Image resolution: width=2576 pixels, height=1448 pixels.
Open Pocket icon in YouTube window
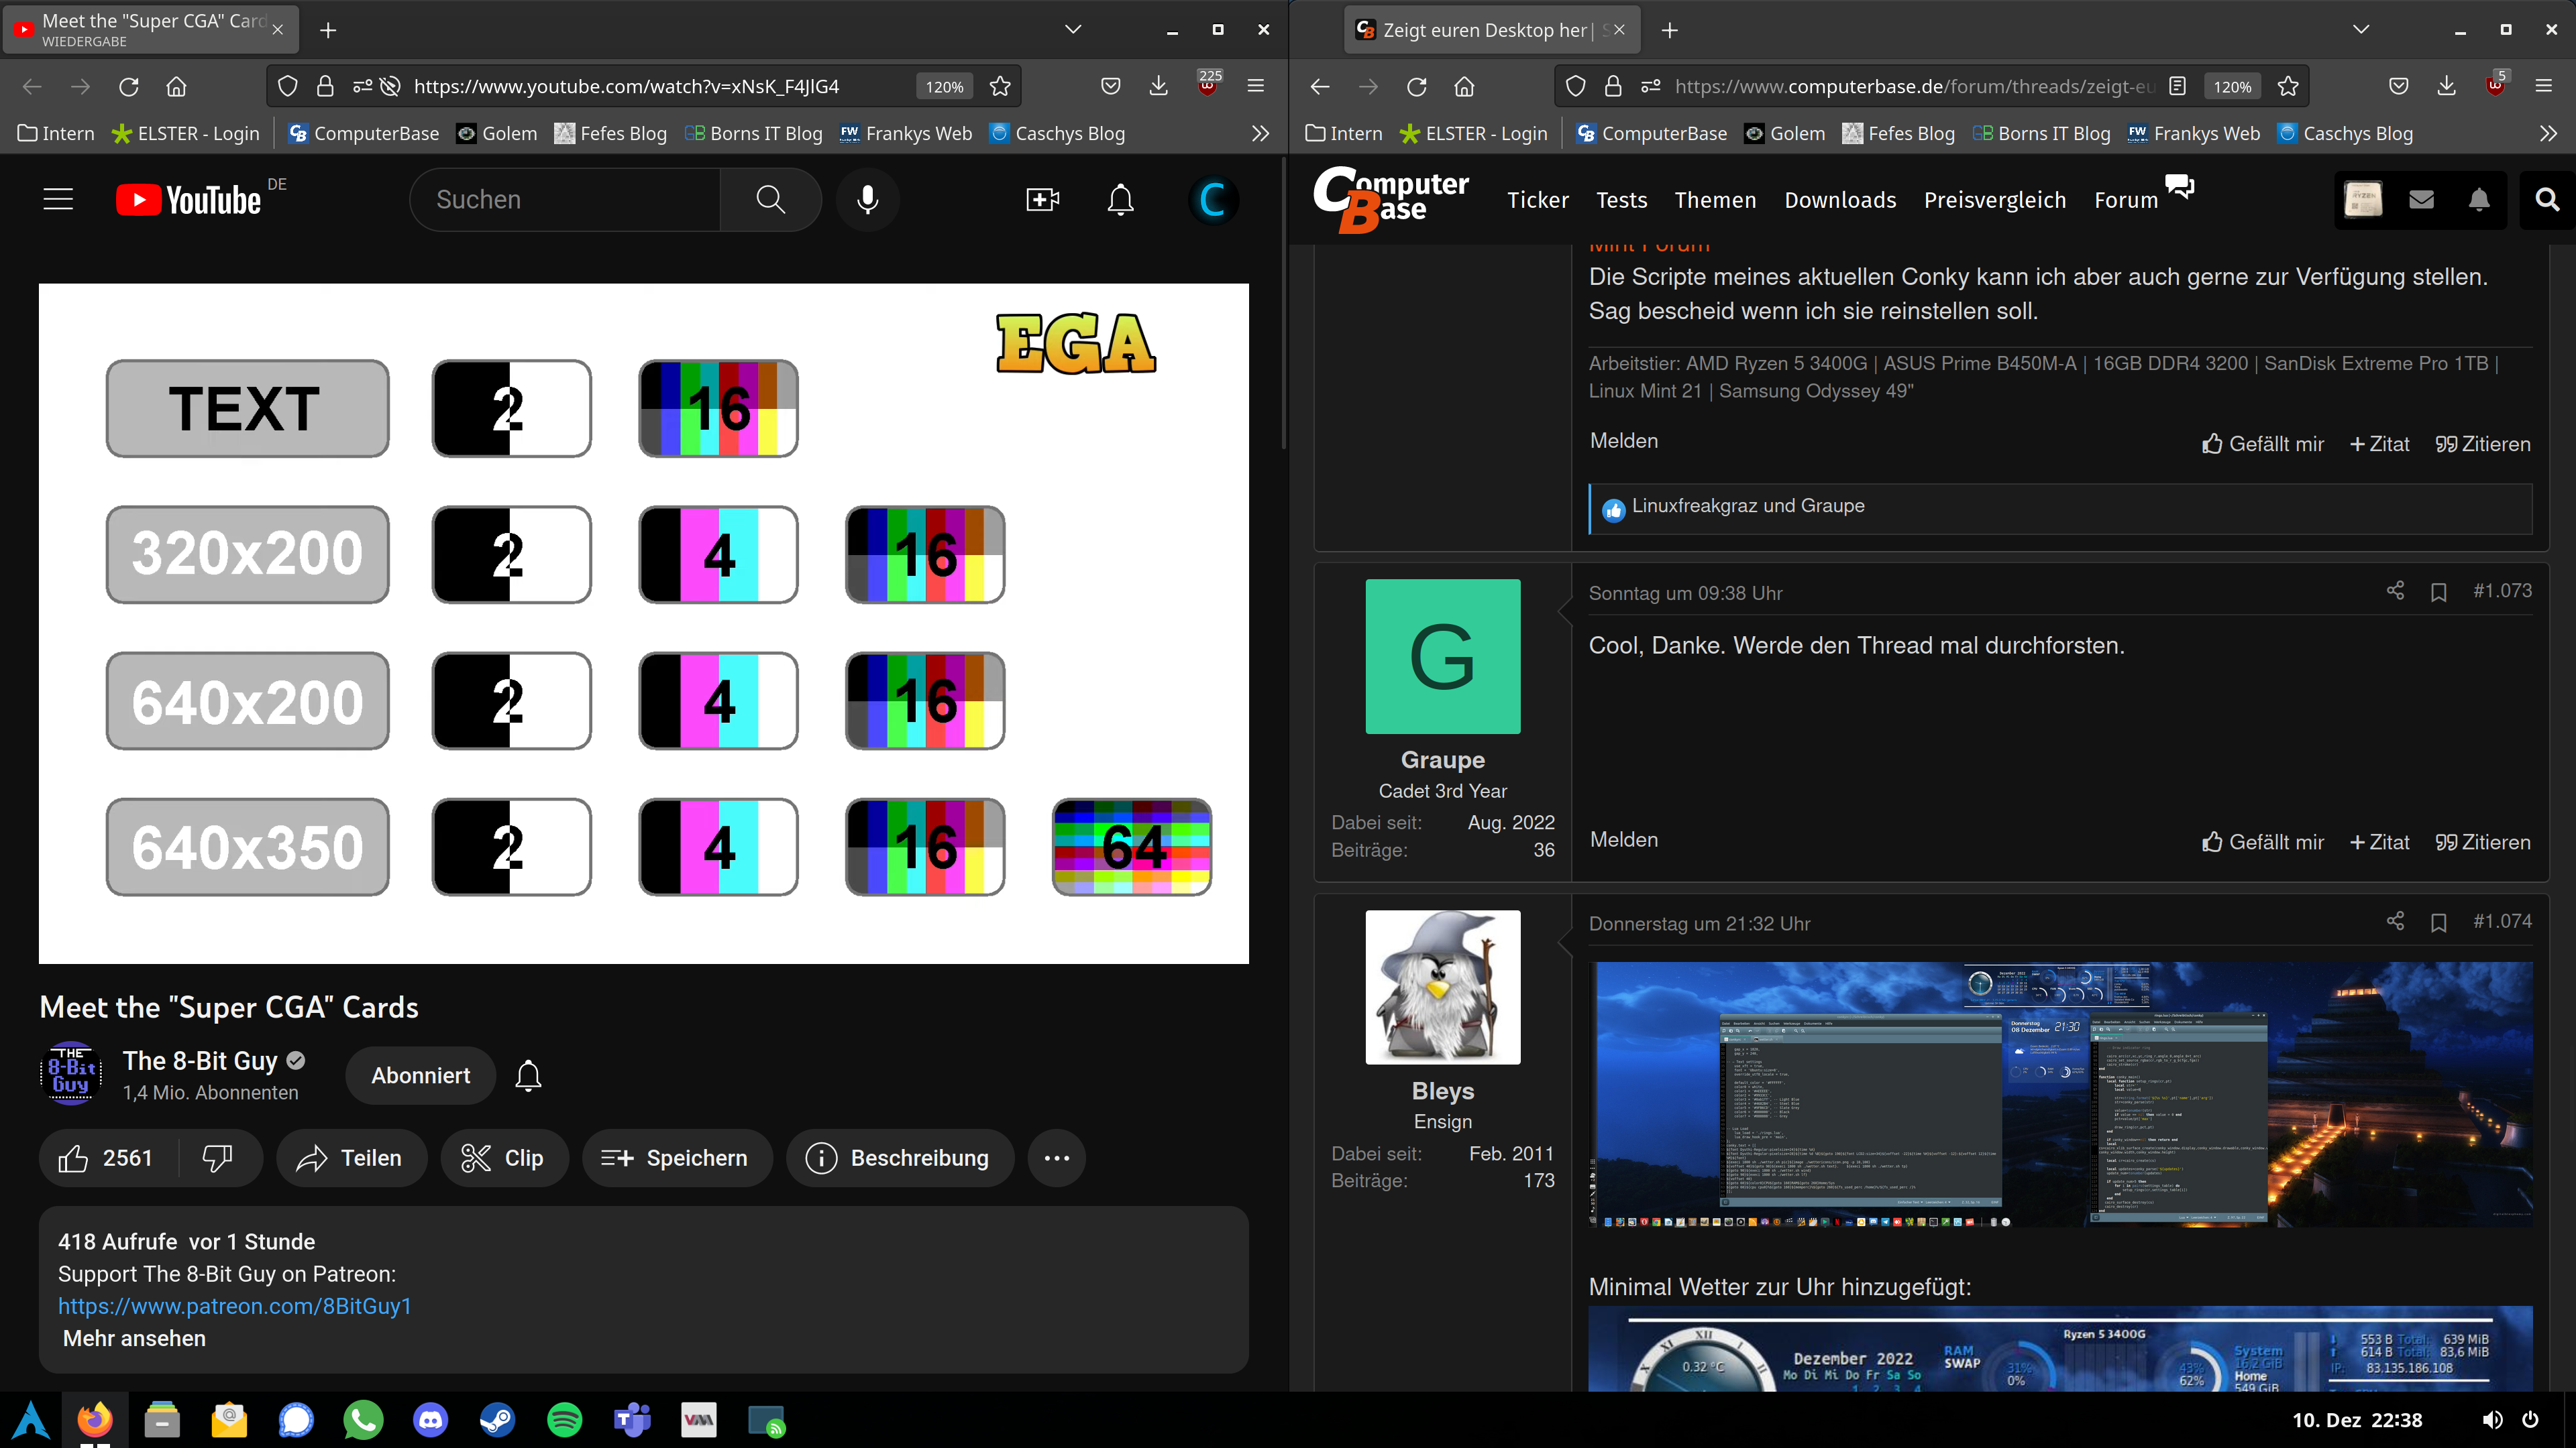[x=1110, y=87]
